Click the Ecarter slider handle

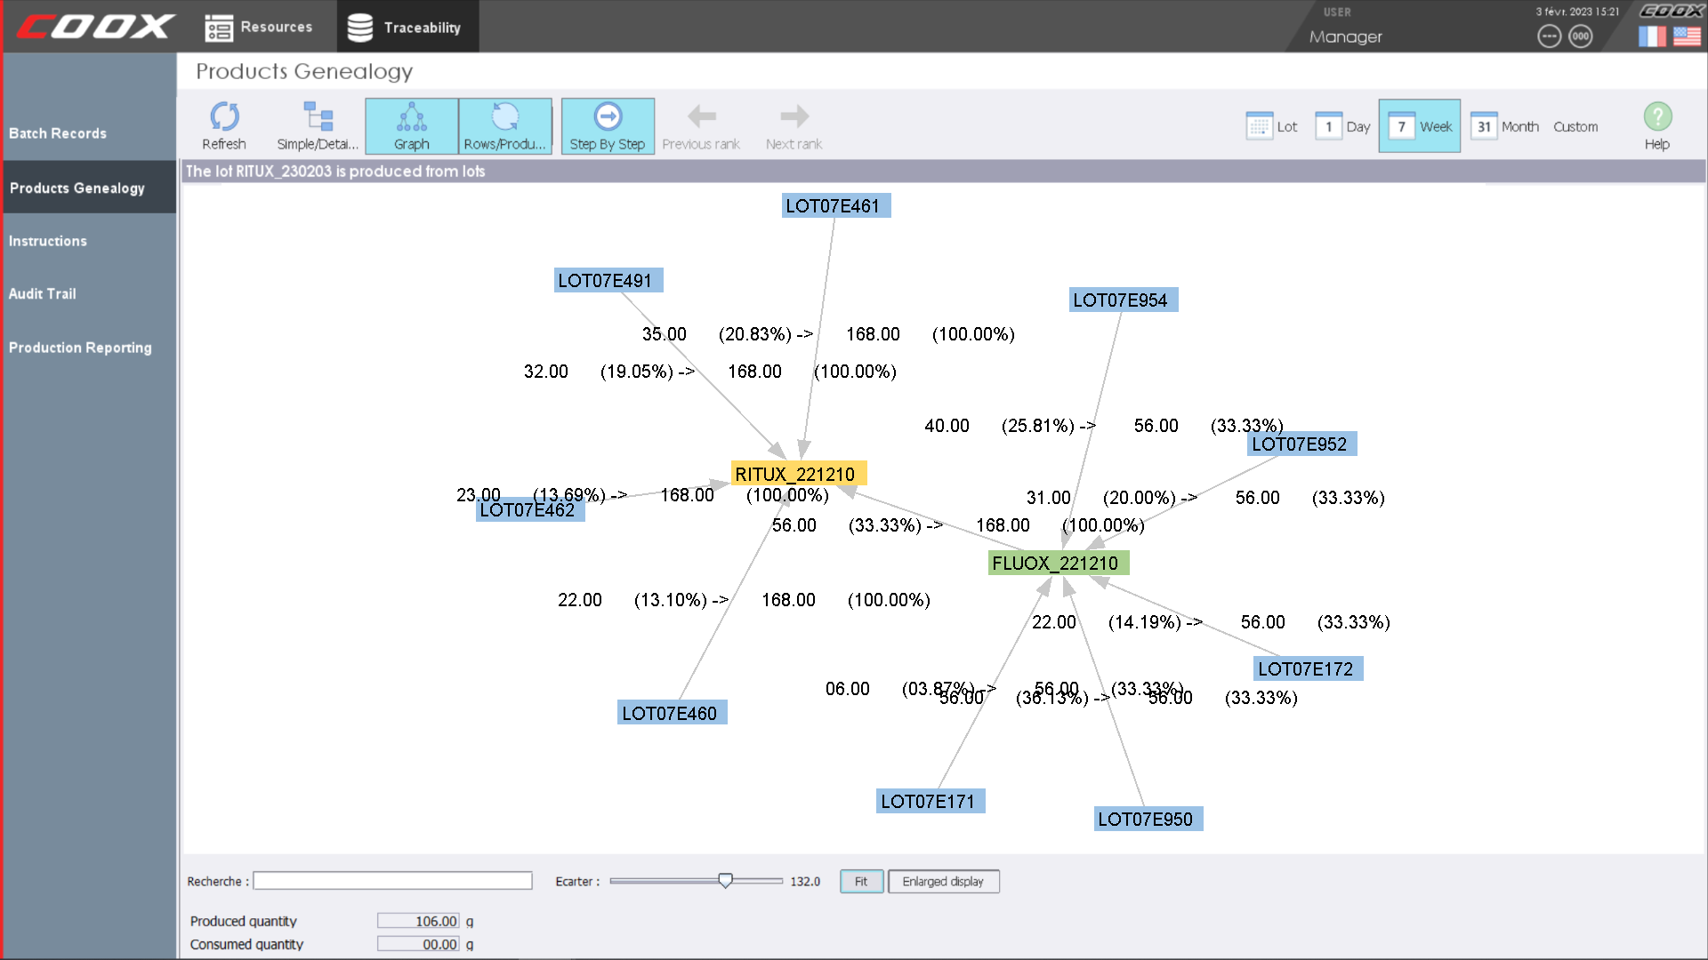[x=726, y=881]
